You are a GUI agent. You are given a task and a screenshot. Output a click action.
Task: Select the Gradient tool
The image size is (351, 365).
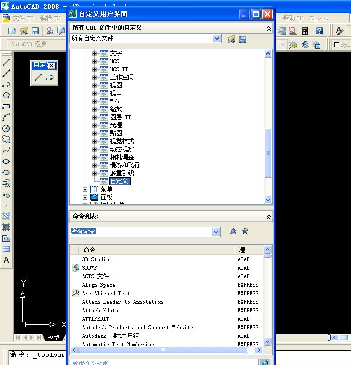coord(6,227)
